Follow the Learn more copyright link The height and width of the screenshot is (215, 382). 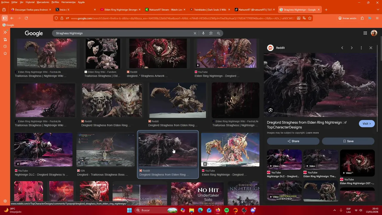(312, 133)
